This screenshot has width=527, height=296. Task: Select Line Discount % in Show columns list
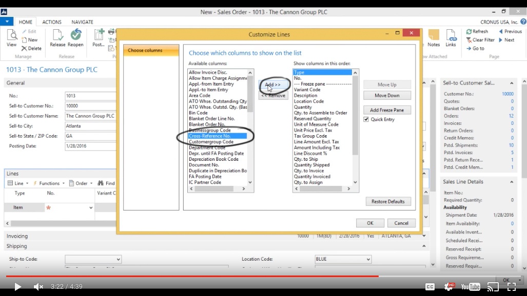point(310,153)
